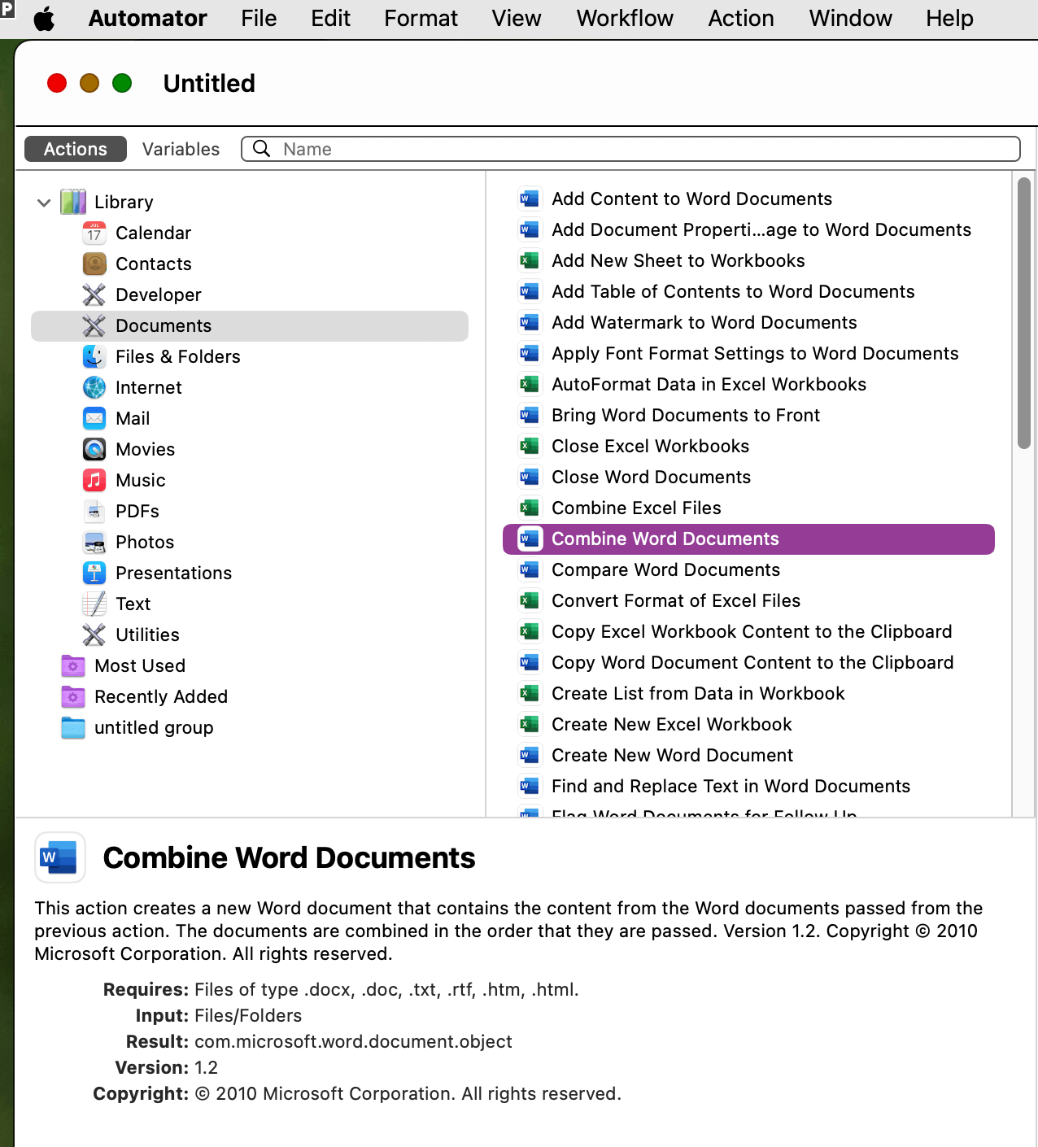Click the Developer tools icon

[94, 294]
